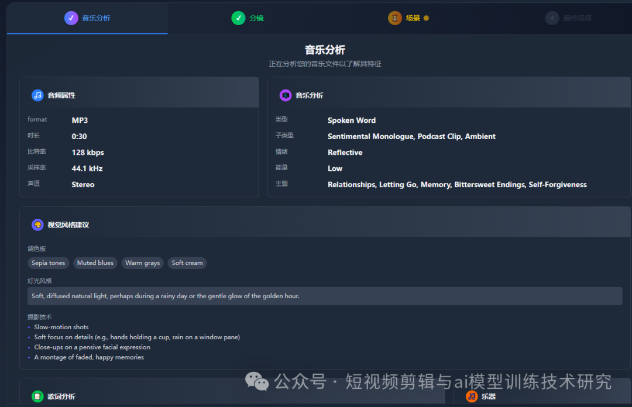Click the green 歌词分析 panel icon
This screenshot has height=407, width=632.
pos(37,396)
